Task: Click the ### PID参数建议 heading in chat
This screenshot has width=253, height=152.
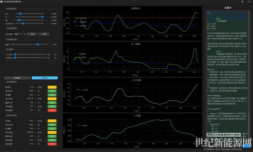Action: [x=214, y=96]
